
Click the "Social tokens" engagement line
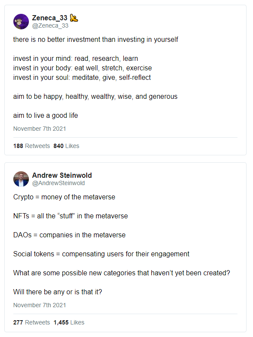[x=101, y=254]
